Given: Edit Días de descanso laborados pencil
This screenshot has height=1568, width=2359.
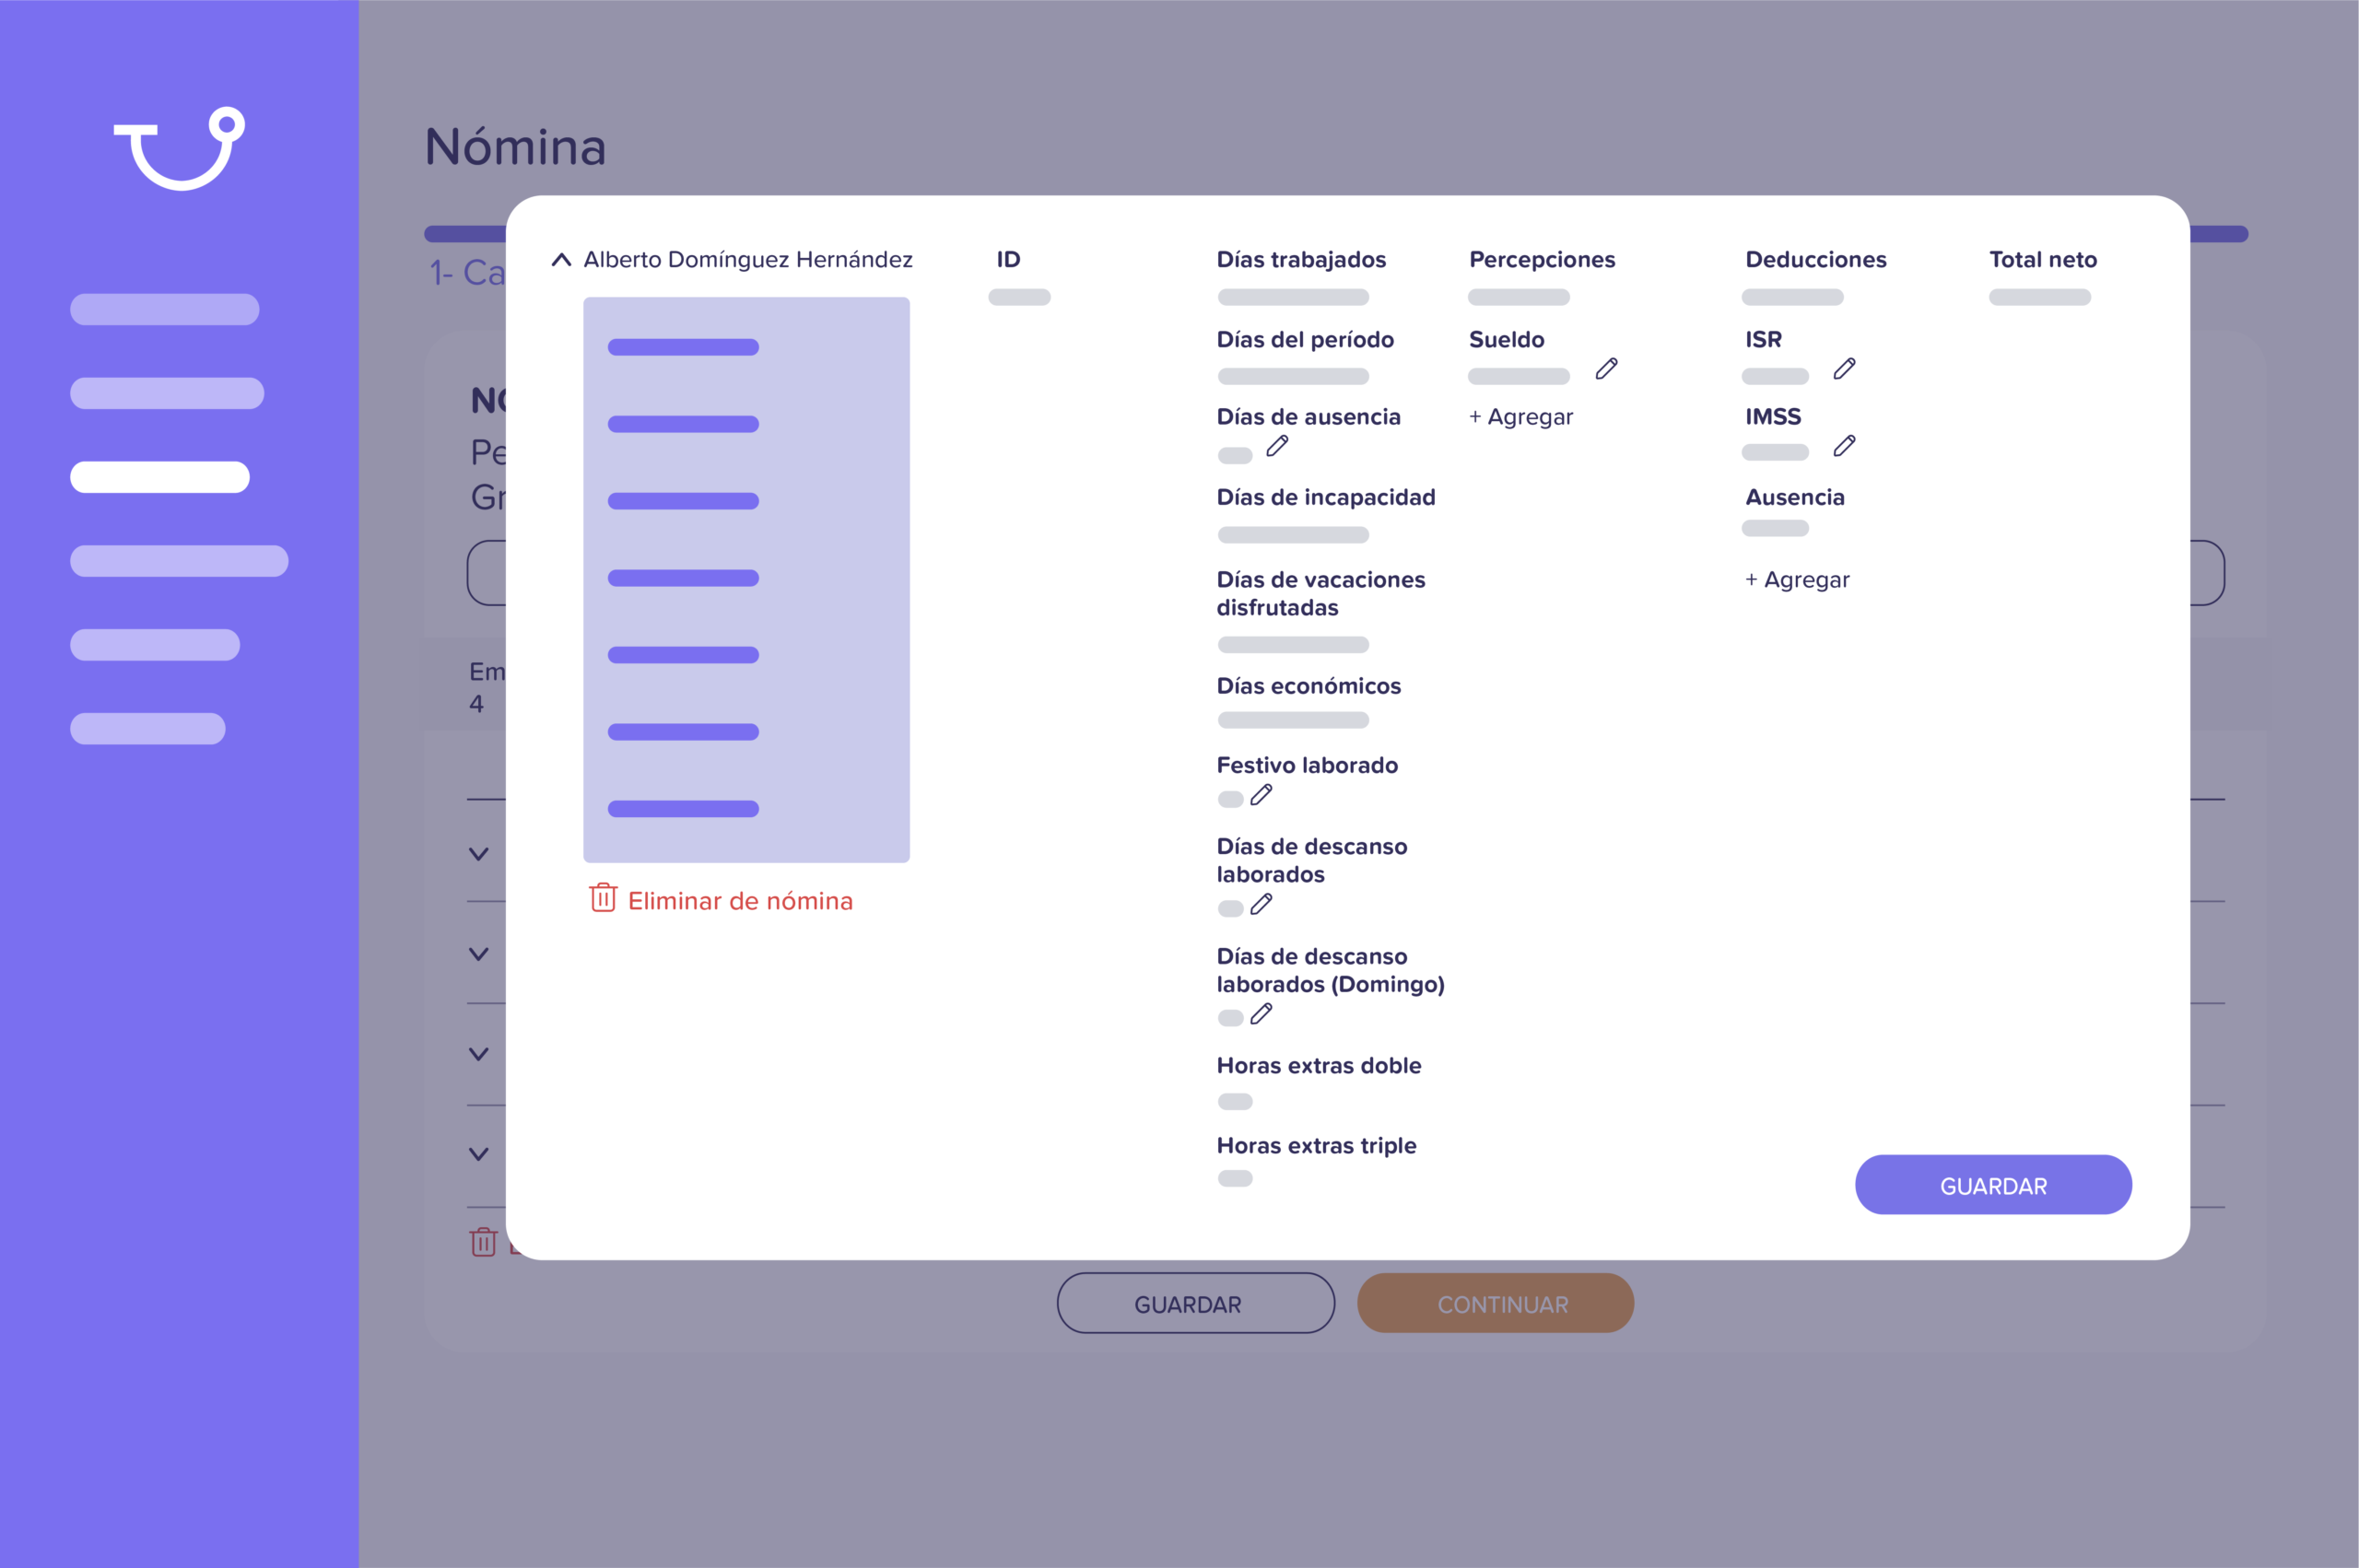Looking at the screenshot, I should pos(1261,905).
